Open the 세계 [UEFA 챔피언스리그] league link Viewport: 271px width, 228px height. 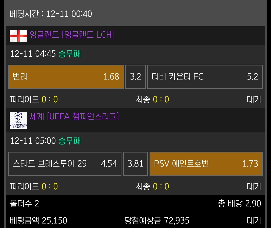(74, 116)
